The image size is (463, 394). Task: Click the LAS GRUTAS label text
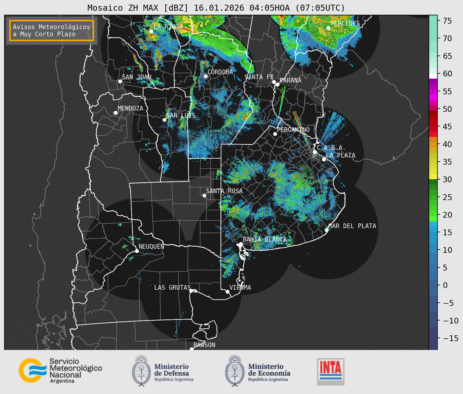click(172, 287)
